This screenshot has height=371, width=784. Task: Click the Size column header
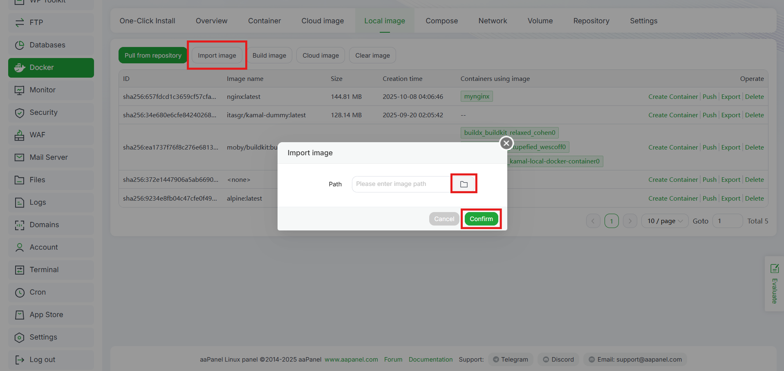pyautogui.click(x=336, y=79)
